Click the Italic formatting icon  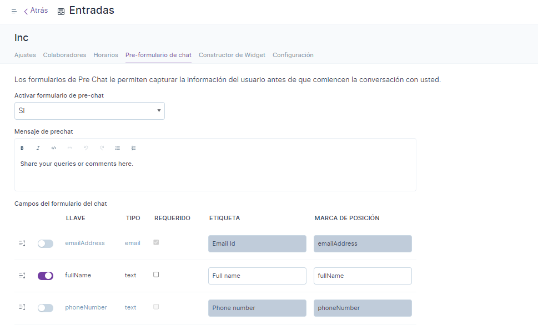pos(38,148)
